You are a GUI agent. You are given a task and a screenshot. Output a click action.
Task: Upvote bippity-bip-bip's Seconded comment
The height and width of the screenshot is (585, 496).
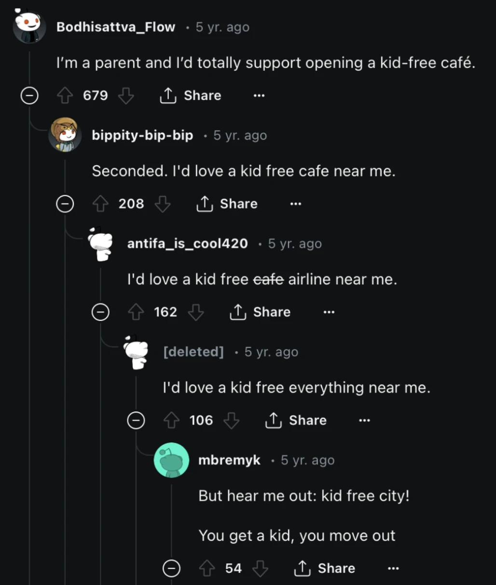pyautogui.click(x=100, y=204)
